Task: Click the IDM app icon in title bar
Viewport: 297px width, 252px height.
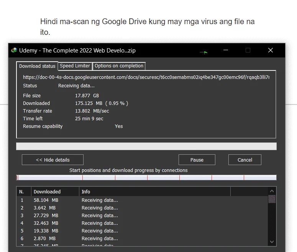Action: [14, 51]
